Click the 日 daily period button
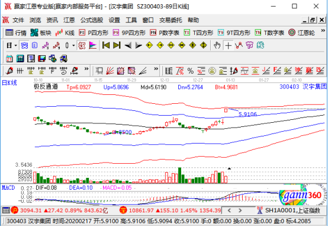Viewport: 328px width, 226px height. pyautogui.click(x=9, y=45)
